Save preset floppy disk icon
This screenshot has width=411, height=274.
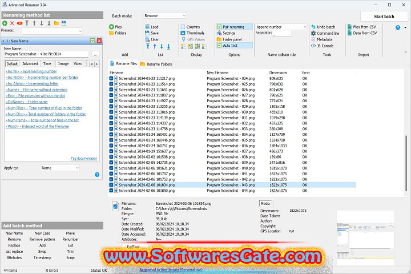point(64,23)
